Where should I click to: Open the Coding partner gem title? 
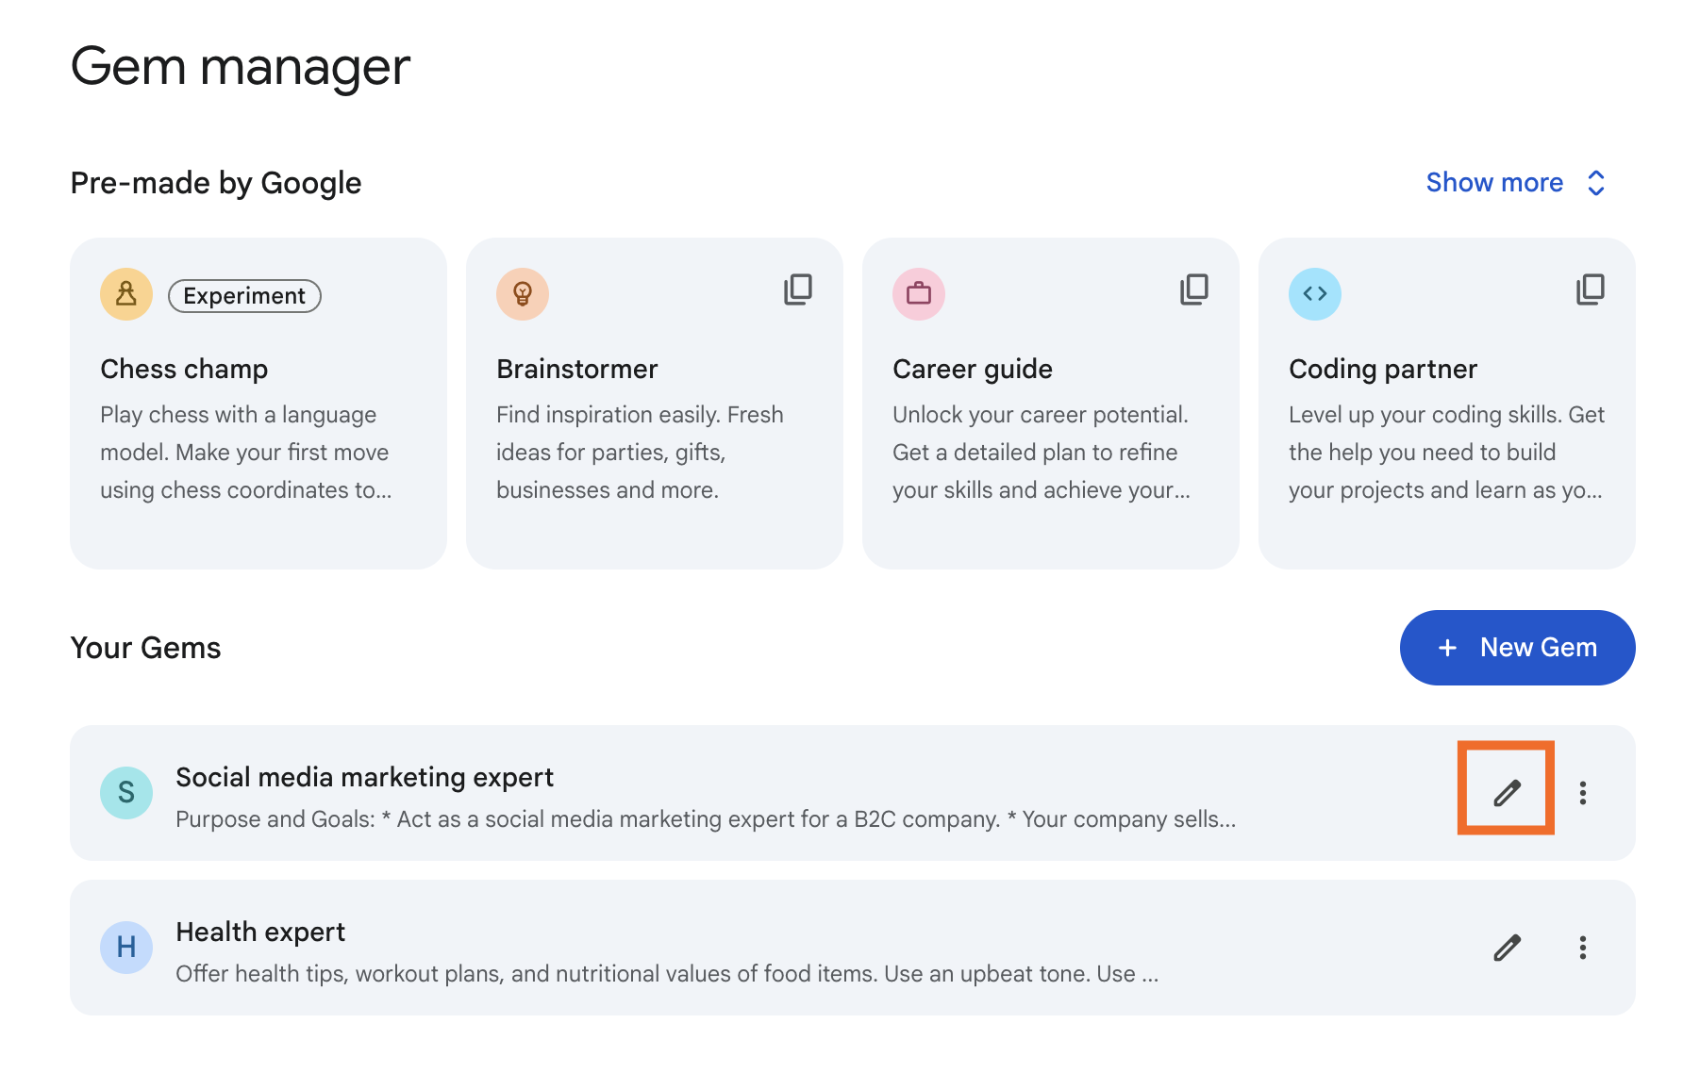[x=1383, y=369]
